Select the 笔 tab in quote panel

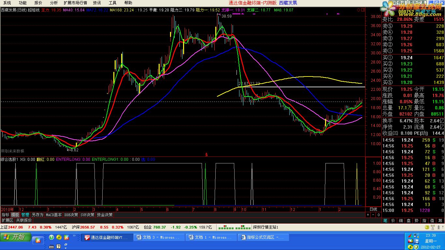pos(385,221)
